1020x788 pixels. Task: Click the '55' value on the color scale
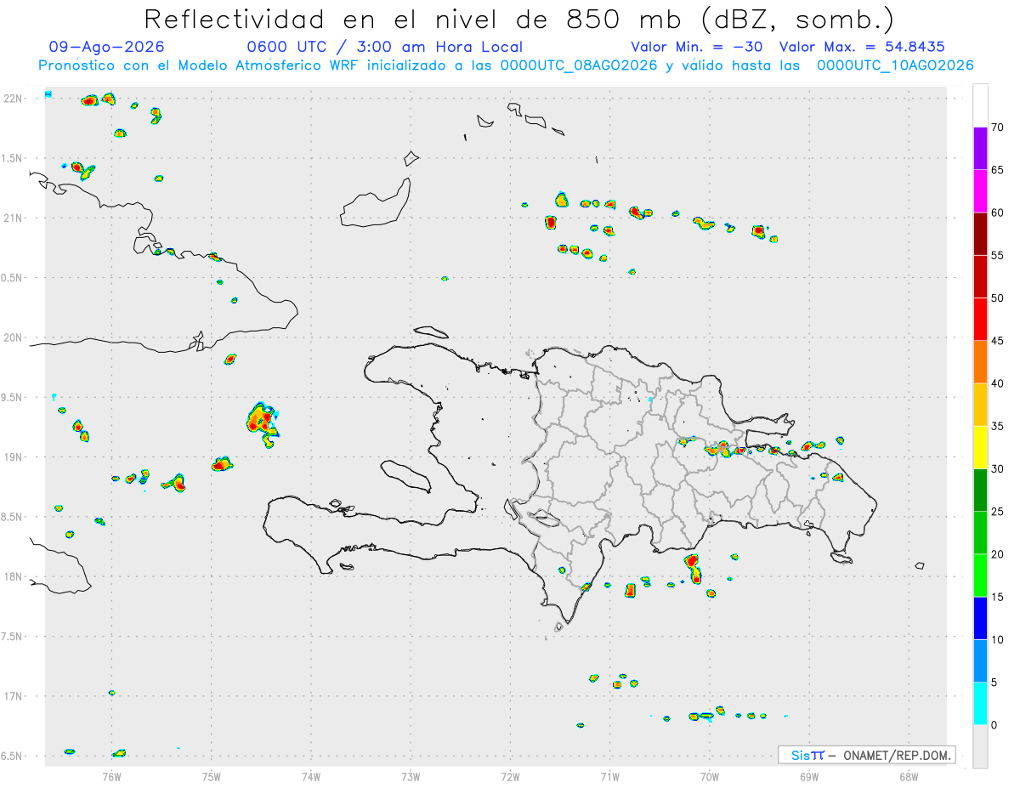pyautogui.click(x=997, y=255)
